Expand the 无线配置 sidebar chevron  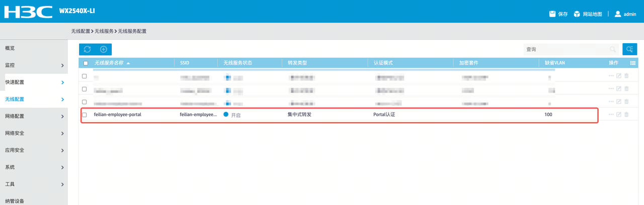tap(62, 99)
